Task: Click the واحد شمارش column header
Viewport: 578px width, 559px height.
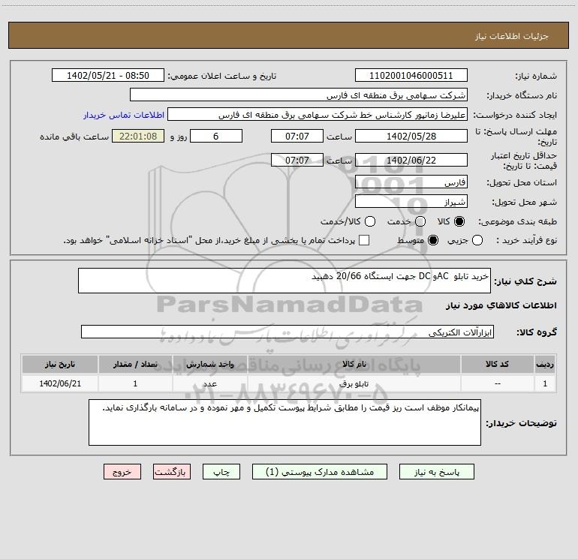Action: 209,364
